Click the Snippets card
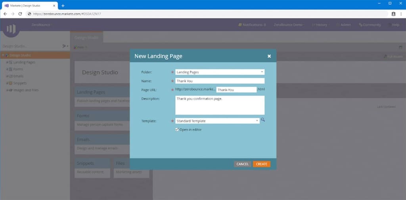Viewport: 406px width, 200px height. [92, 168]
